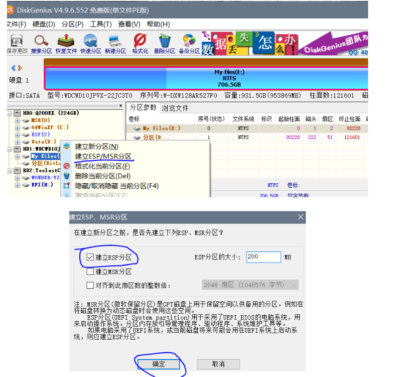The height and width of the screenshot is (377, 401).
Task: Click the Save Changes (保存更改) toolbar icon
Action: click(16, 43)
